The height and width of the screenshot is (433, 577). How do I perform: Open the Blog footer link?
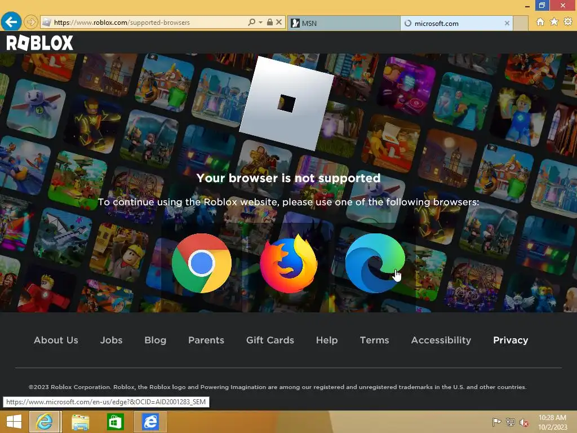click(x=156, y=340)
